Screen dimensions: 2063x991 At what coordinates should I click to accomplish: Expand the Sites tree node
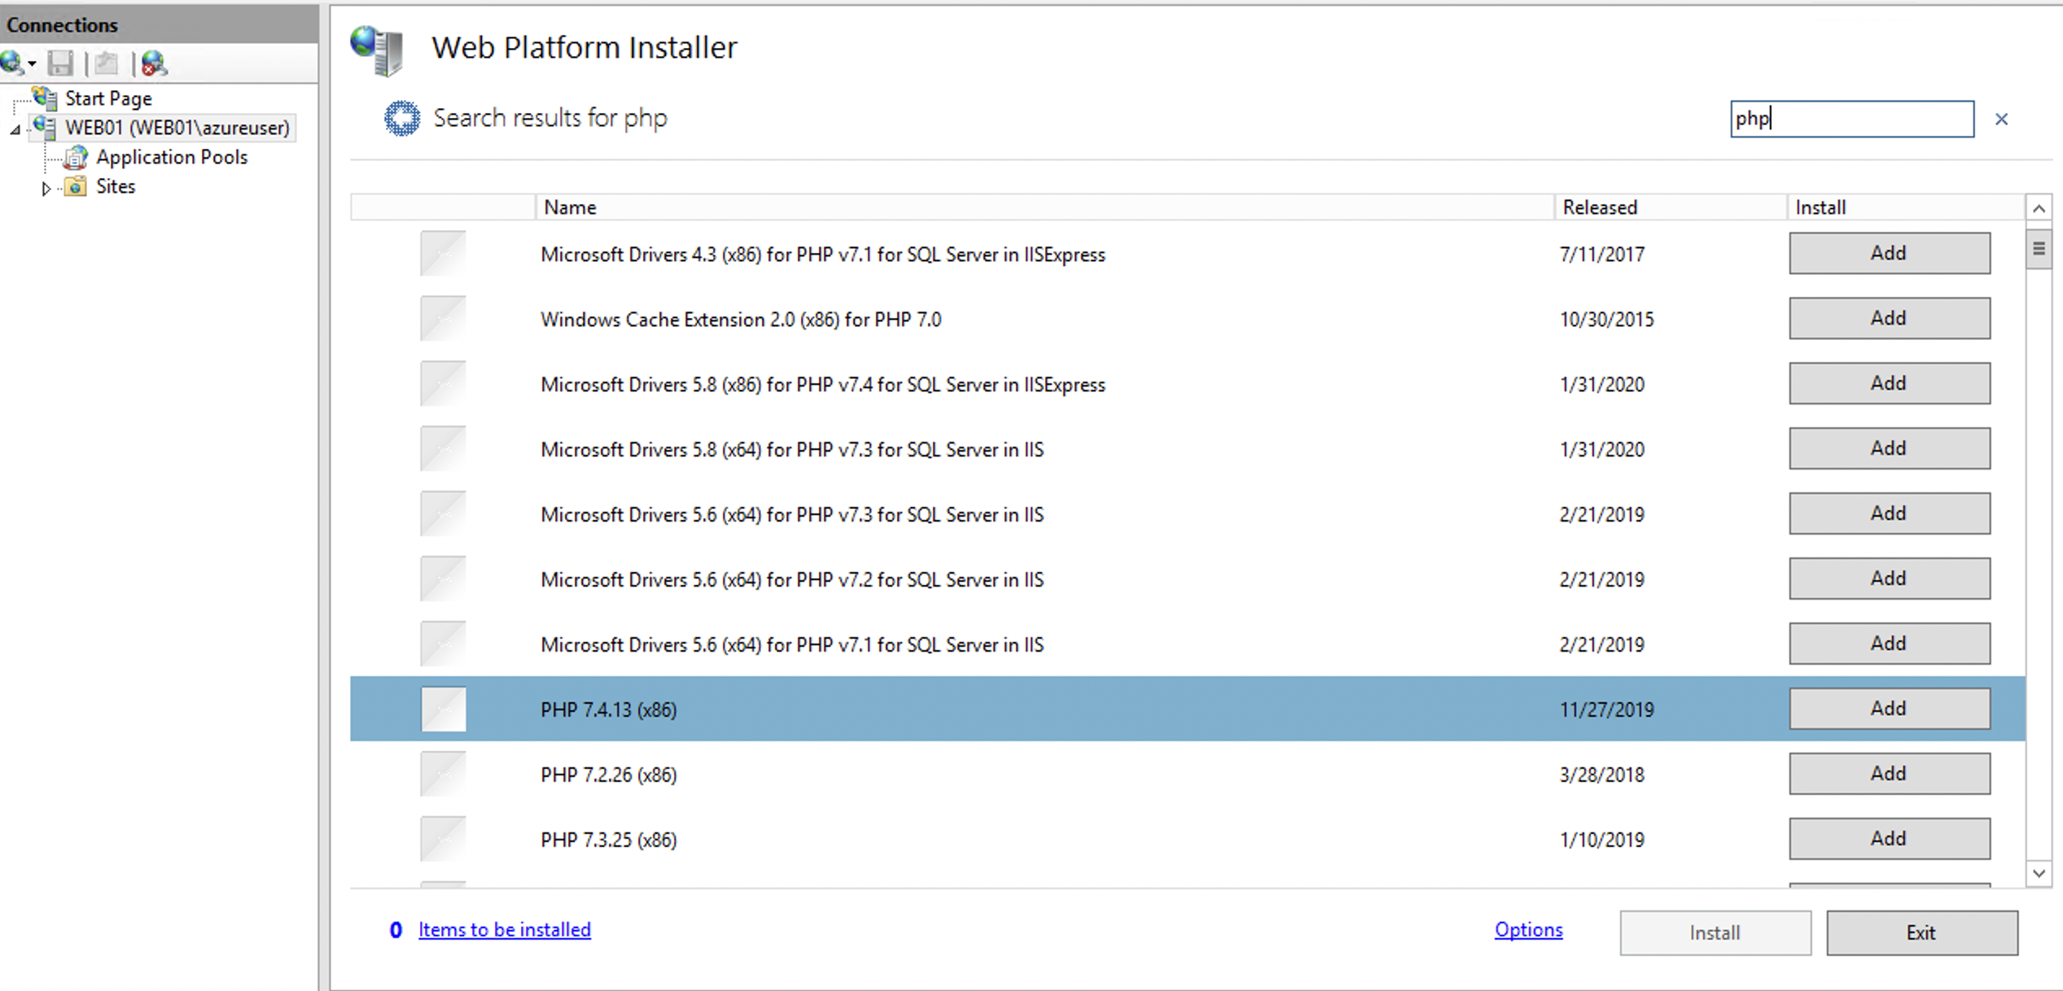46,188
